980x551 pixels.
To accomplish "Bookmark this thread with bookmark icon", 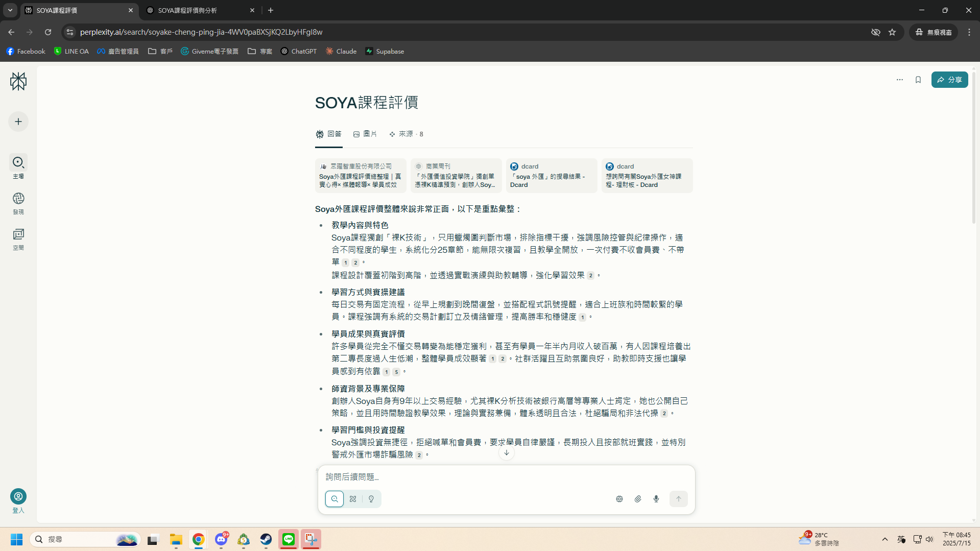I will (x=918, y=80).
